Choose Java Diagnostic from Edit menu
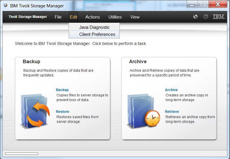 94,27
